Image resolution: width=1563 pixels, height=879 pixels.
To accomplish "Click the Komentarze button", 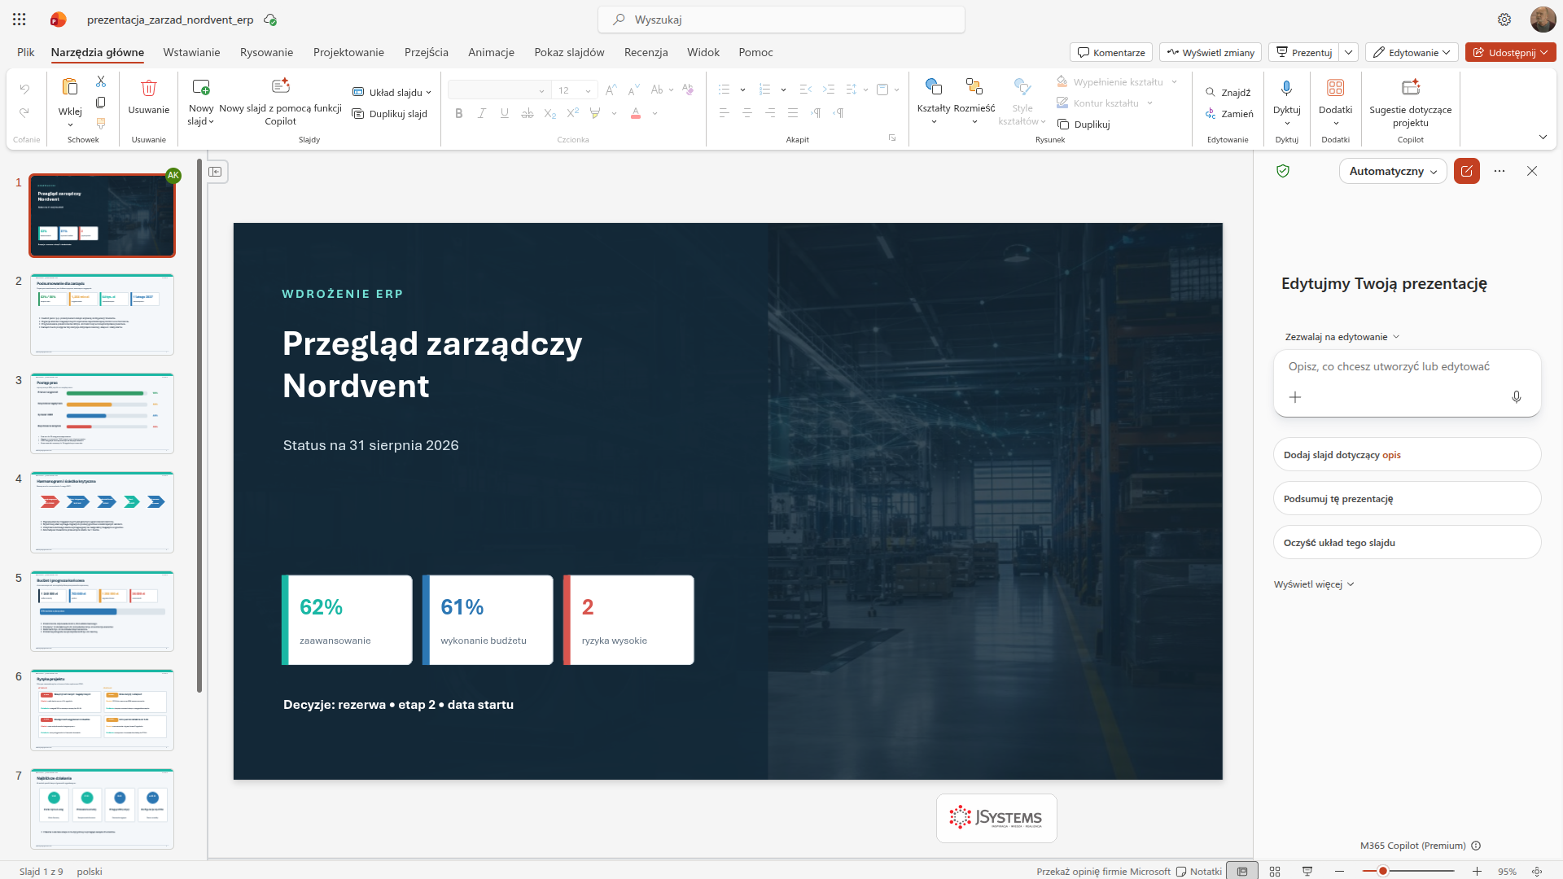I will pyautogui.click(x=1110, y=52).
